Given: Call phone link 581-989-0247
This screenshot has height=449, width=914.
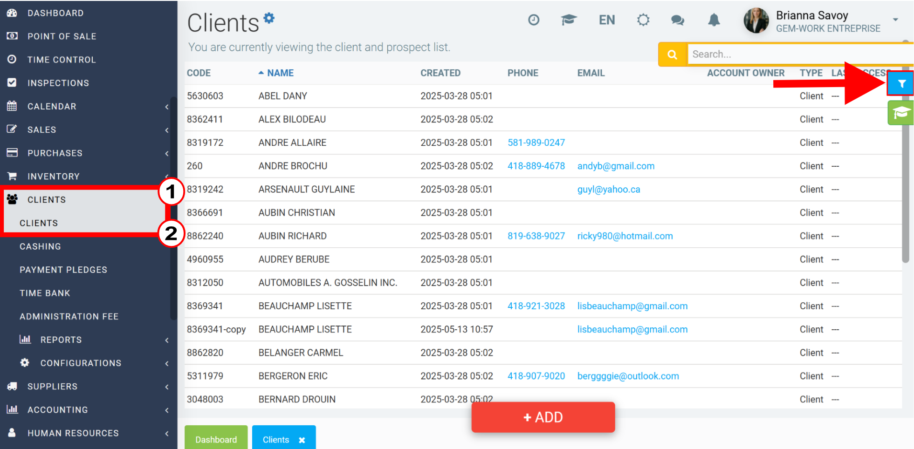Looking at the screenshot, I should (x=536, y=143).
